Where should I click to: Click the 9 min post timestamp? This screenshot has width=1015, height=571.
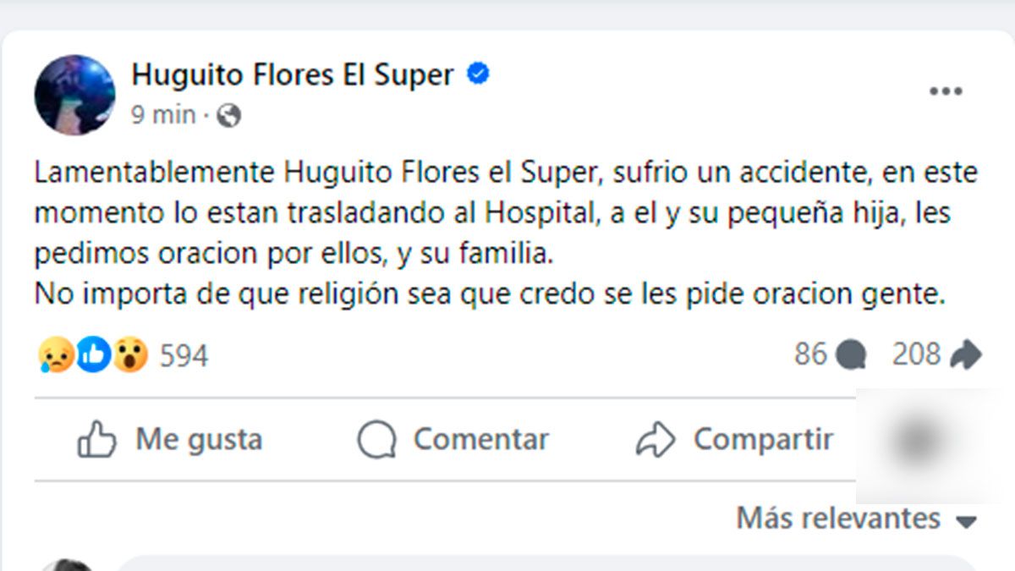click(163, 115)
